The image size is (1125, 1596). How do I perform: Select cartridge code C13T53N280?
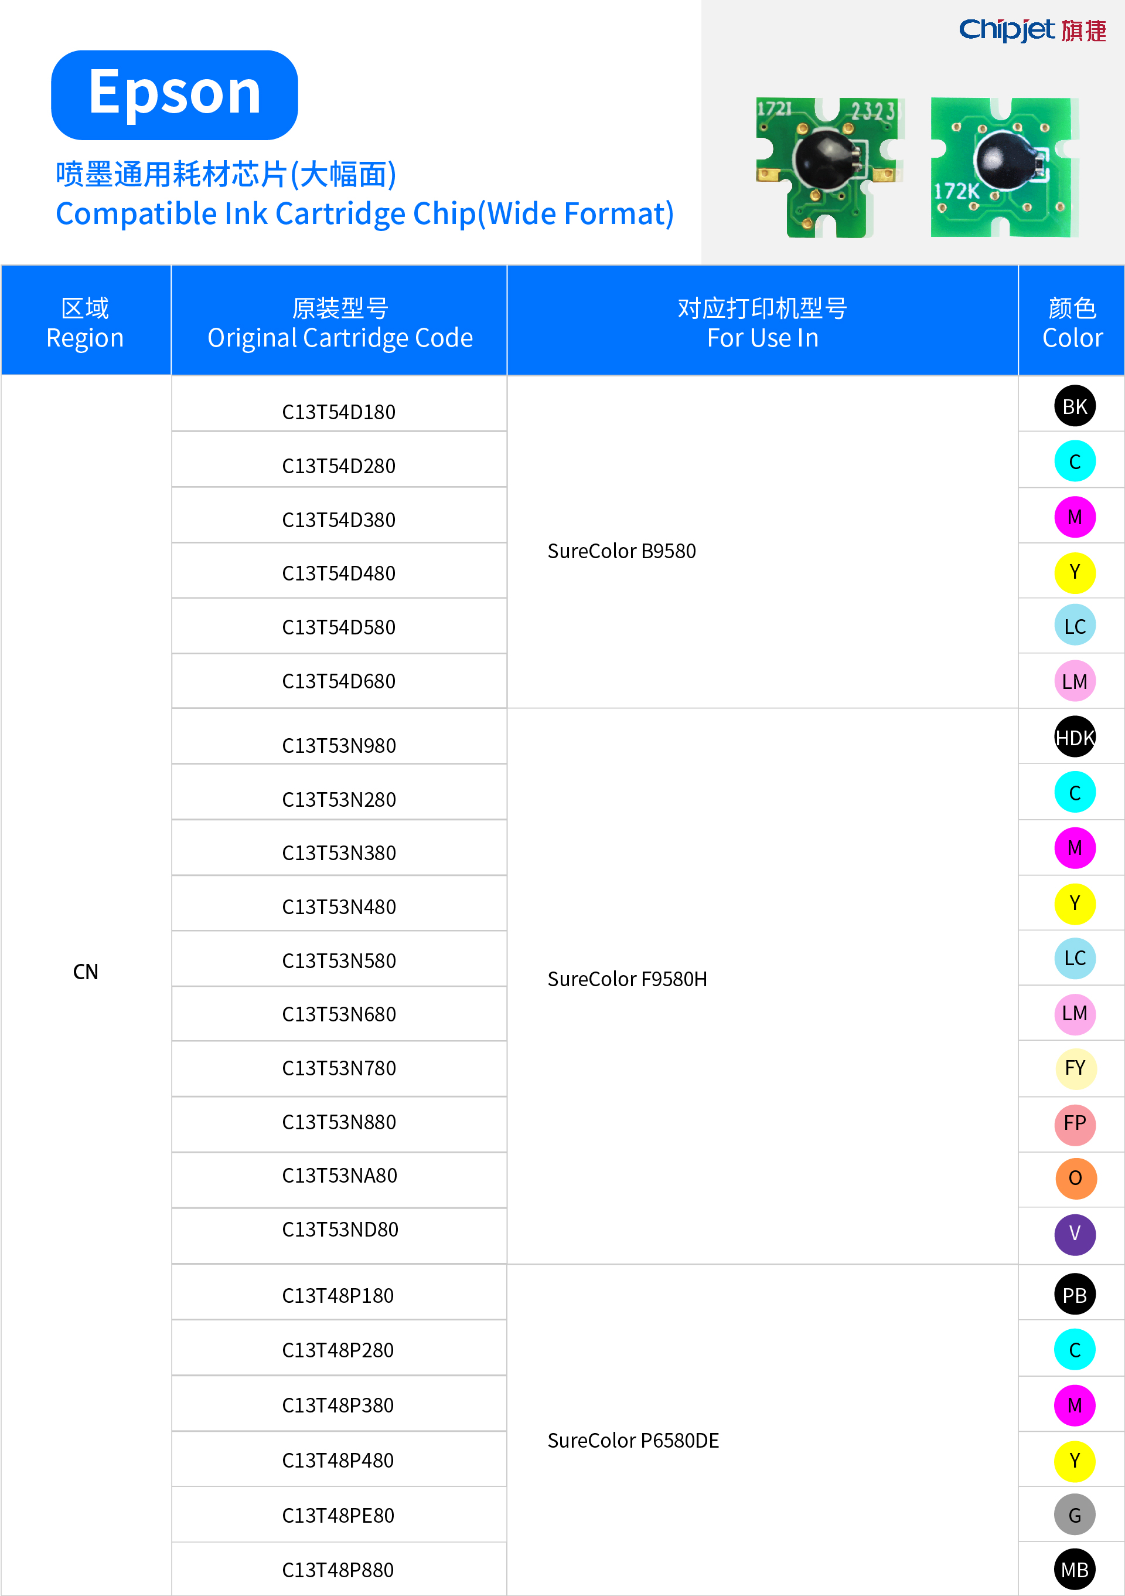[339, 799]
